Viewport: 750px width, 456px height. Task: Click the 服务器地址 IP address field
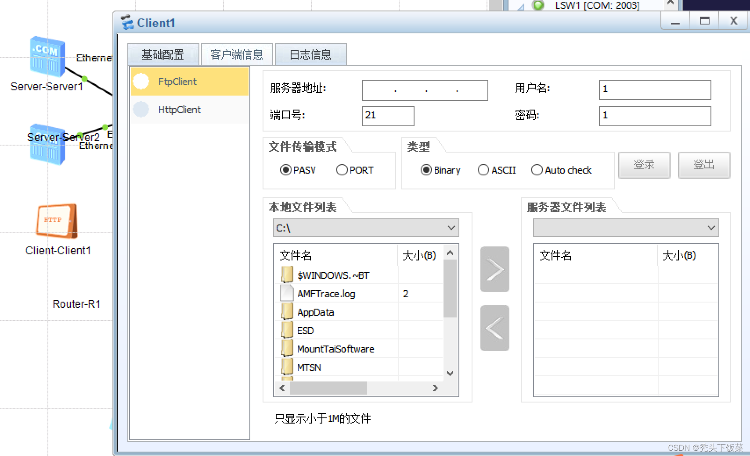tap(425, 90)
